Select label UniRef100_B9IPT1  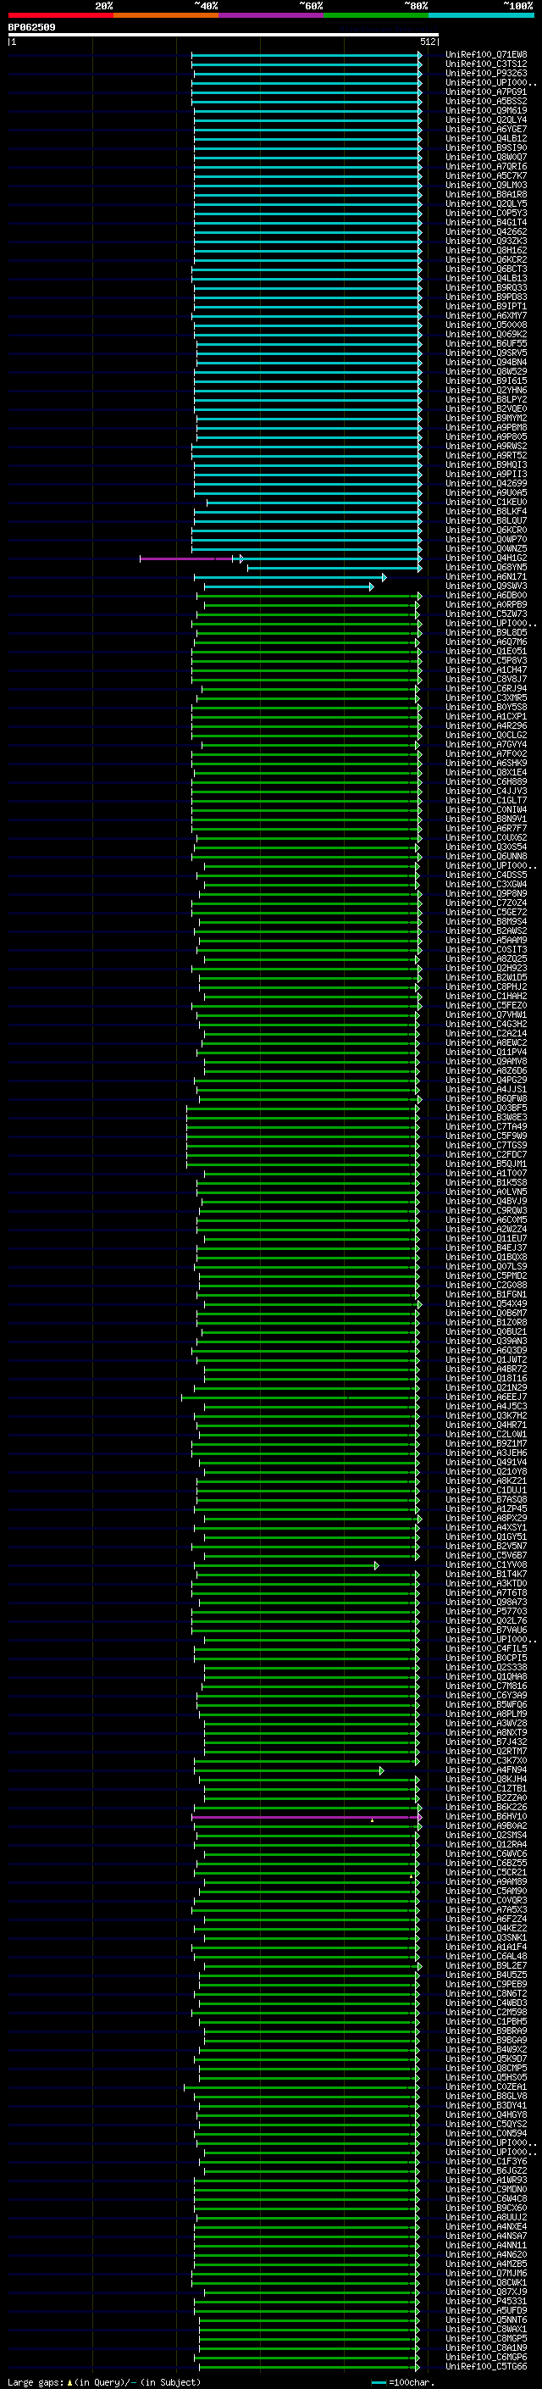click(486, 306)
